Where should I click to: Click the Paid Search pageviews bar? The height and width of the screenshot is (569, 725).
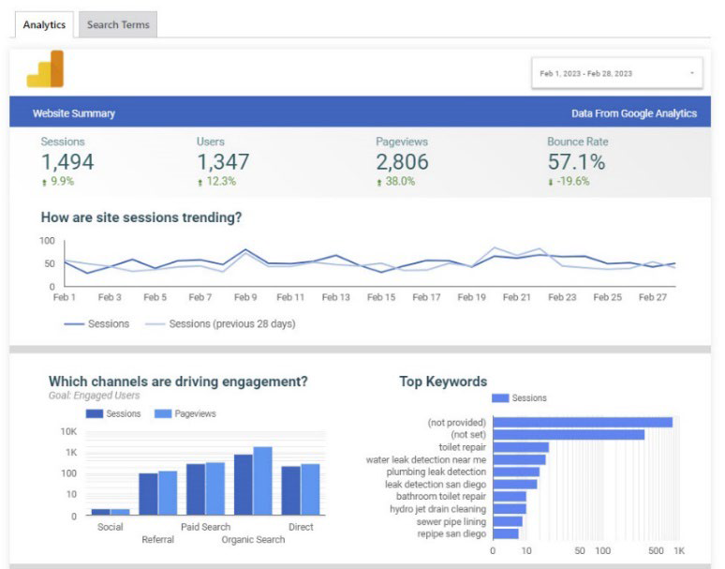[x=215, y=488]
